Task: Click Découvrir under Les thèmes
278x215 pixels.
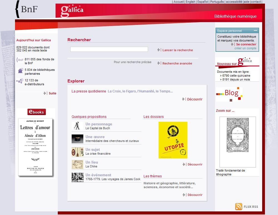Action: click(x=195, y=195)
